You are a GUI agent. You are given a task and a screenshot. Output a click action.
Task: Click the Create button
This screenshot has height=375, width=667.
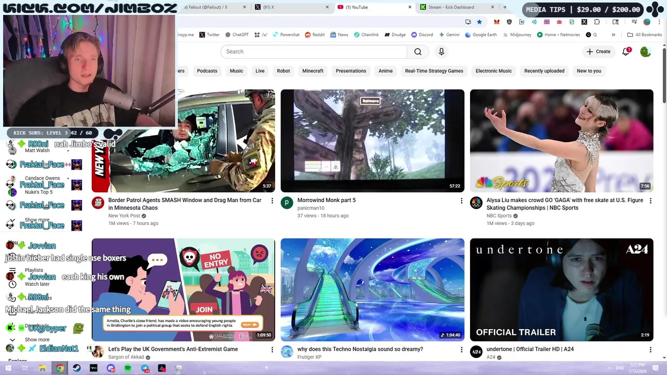click(x=598, y=52)
